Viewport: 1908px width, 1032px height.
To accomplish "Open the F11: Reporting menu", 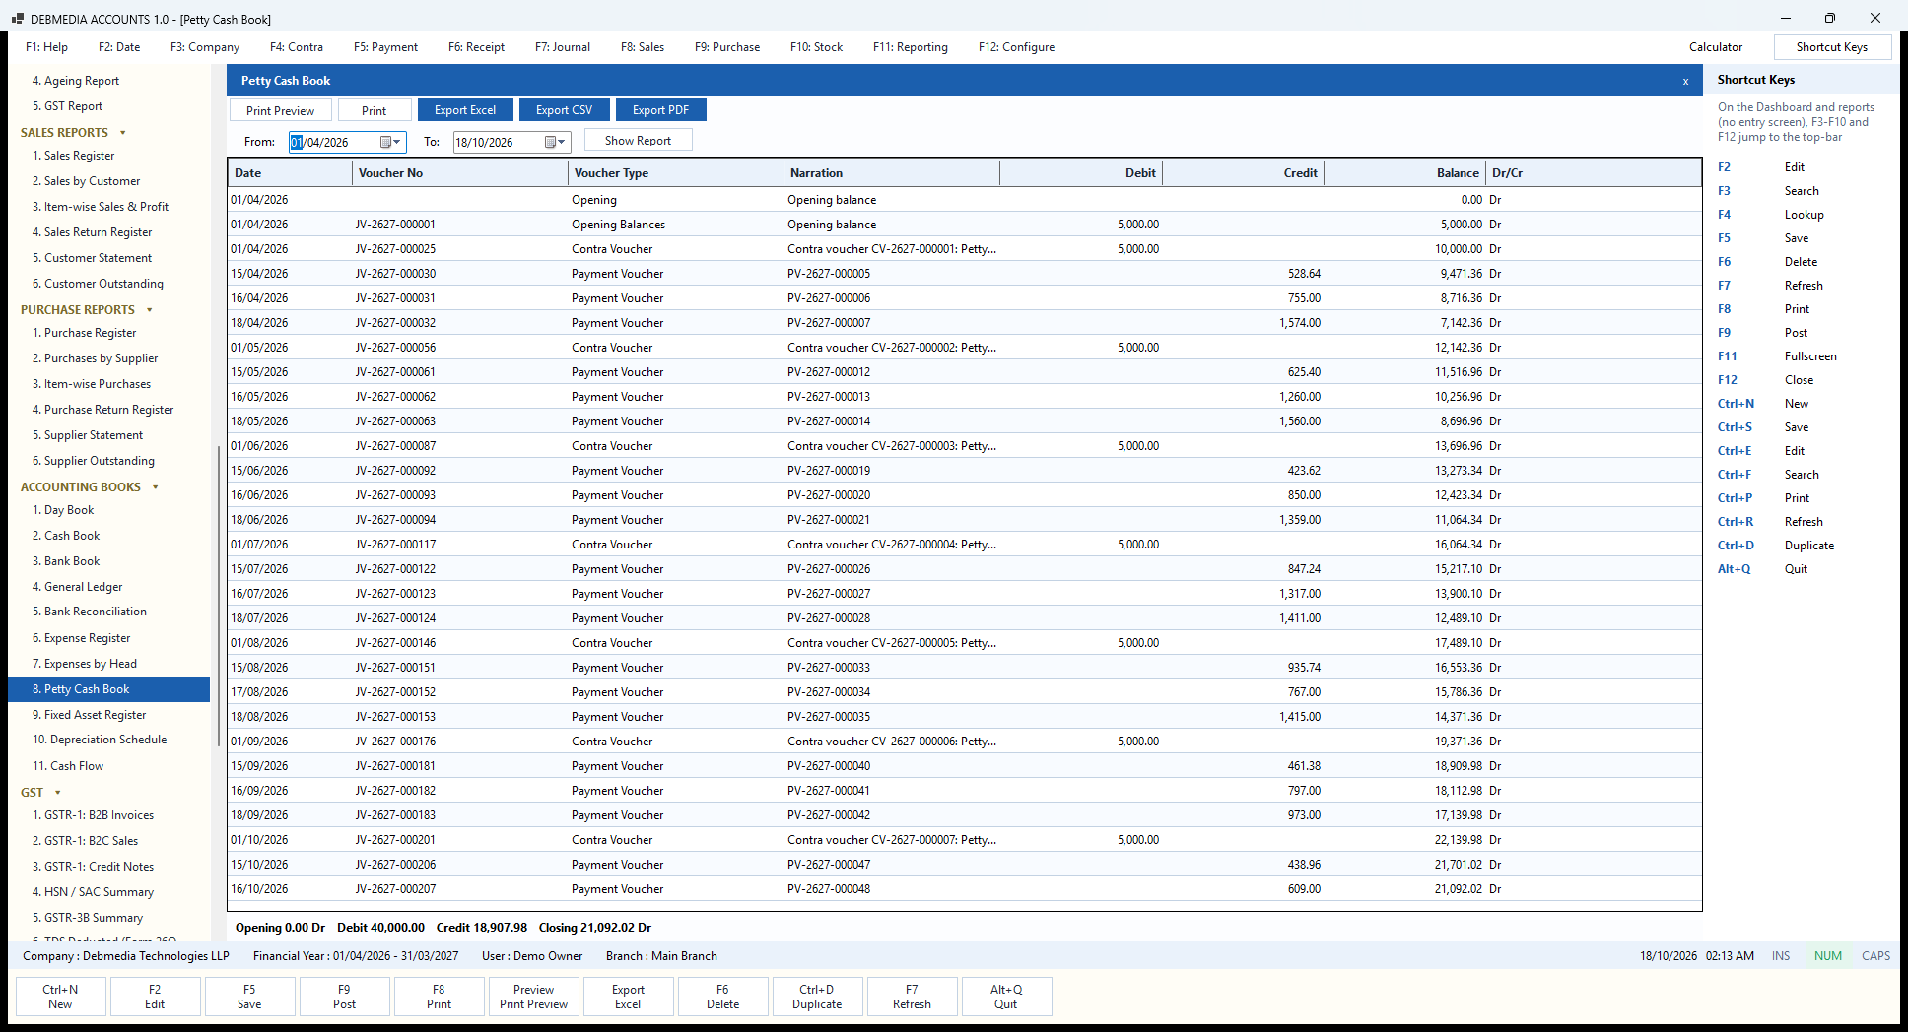I will coord(911,46).
